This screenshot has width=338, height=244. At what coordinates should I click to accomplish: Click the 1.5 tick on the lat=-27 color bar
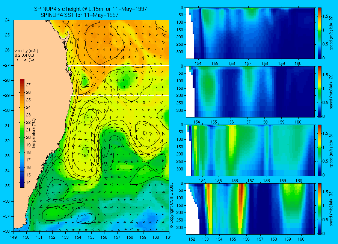point(325,16)
